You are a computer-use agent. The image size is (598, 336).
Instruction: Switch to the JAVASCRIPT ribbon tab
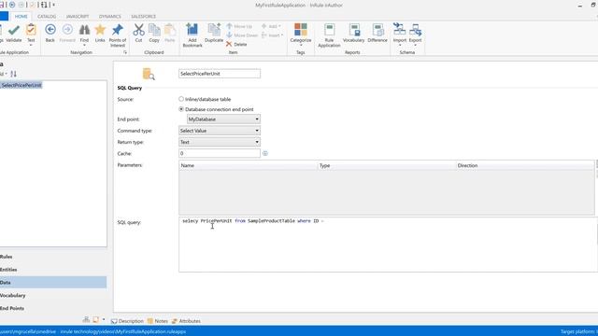coord(78,17)
